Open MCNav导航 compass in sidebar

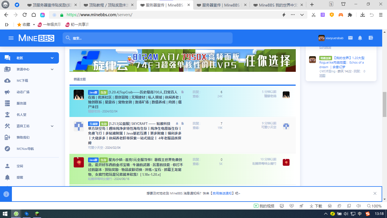point(7,149)
